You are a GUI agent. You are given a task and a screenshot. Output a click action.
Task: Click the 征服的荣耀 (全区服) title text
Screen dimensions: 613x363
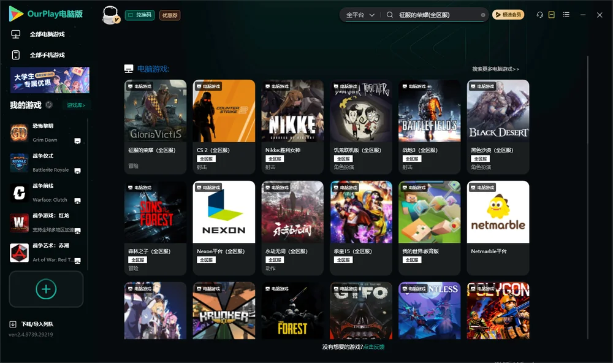[x=151, y=150]
